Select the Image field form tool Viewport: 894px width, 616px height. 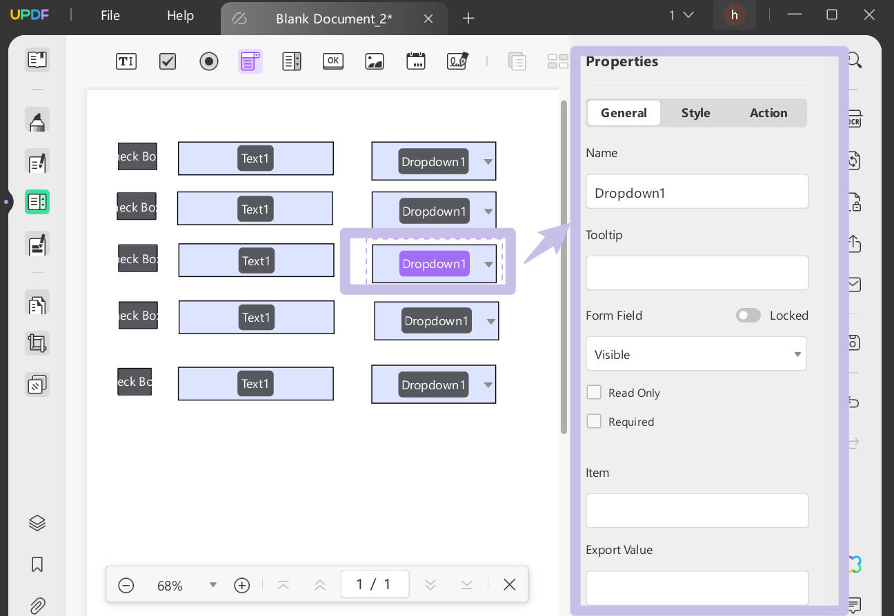pos(374,61)
